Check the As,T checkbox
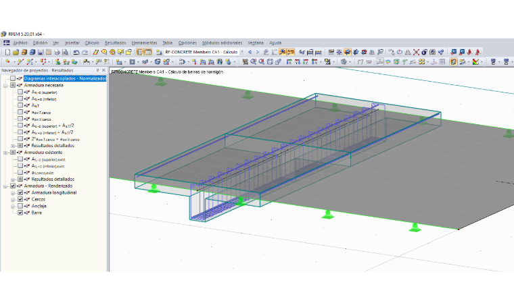Viewport: 514px width, 301px height. coord(20,105)
